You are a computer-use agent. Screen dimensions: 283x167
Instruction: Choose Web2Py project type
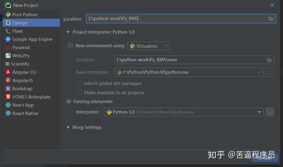click(31, 56)
